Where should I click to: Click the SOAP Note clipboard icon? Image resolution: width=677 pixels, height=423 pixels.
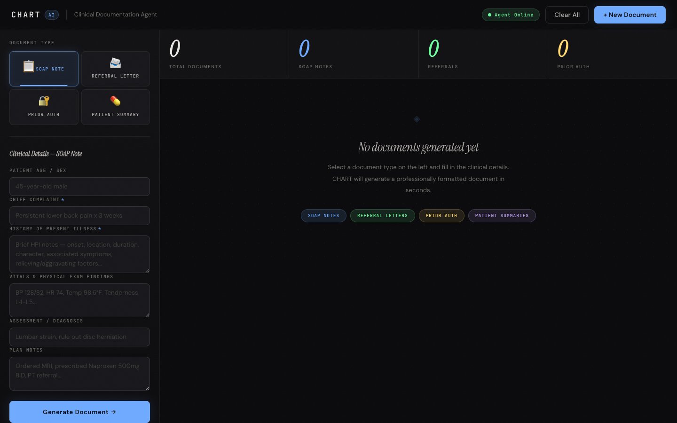click(29, 66)
